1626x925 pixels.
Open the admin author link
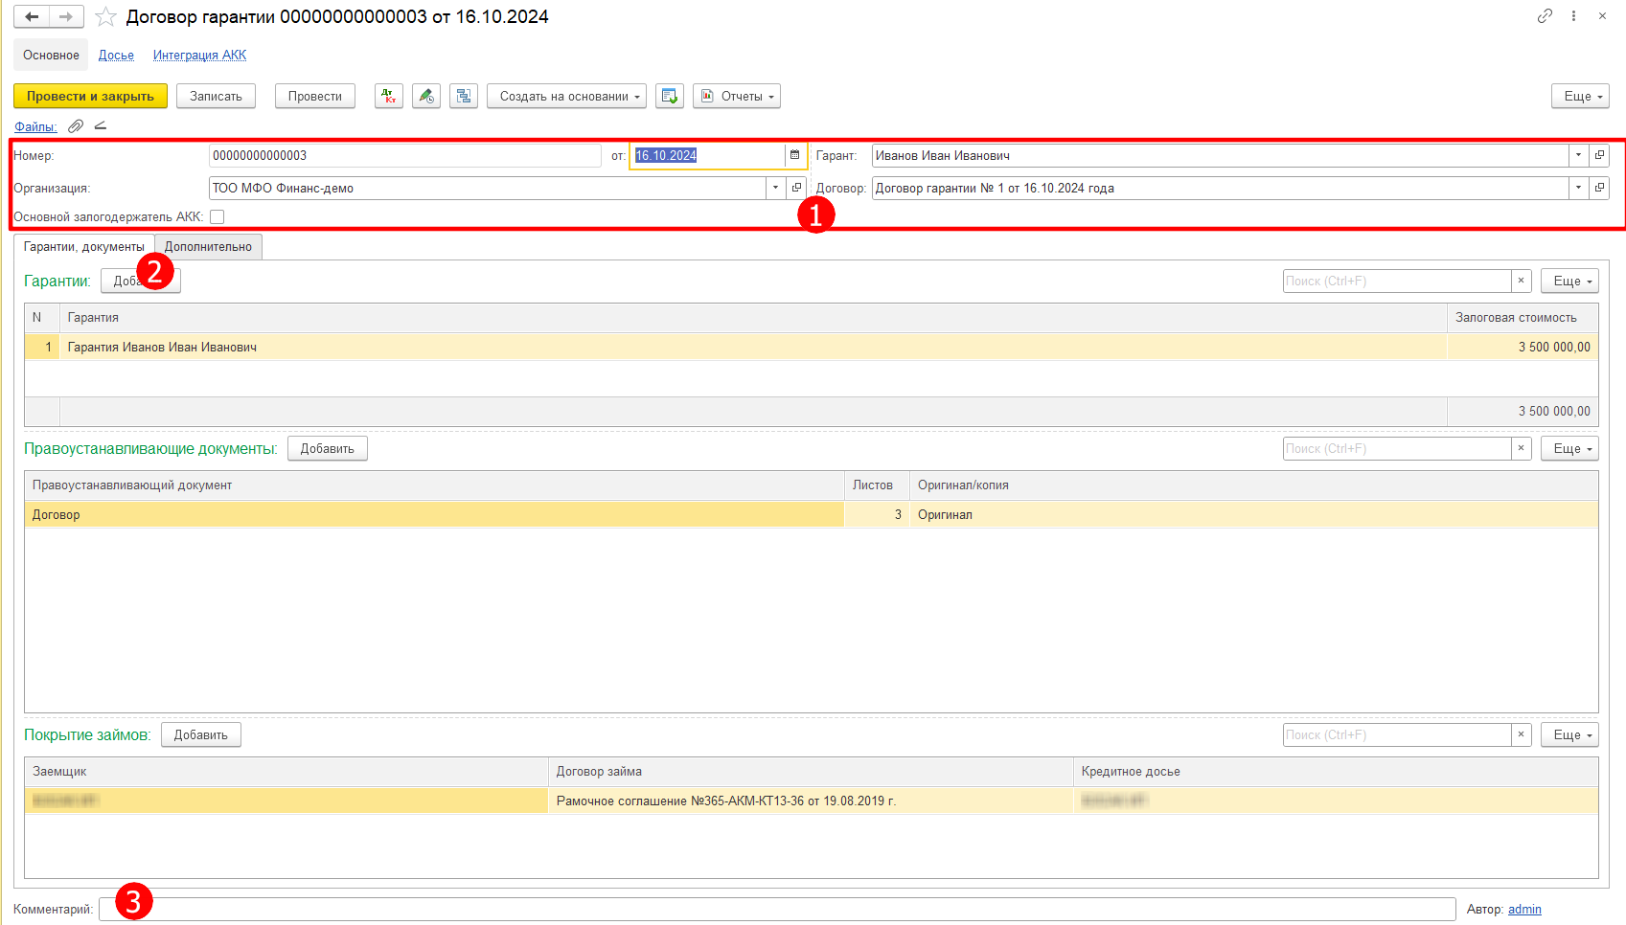point(1524,909)
